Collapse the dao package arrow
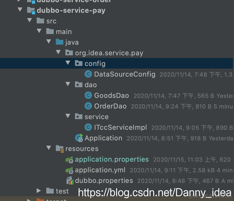This screenshot has height=201, width=234. [68, 84]
